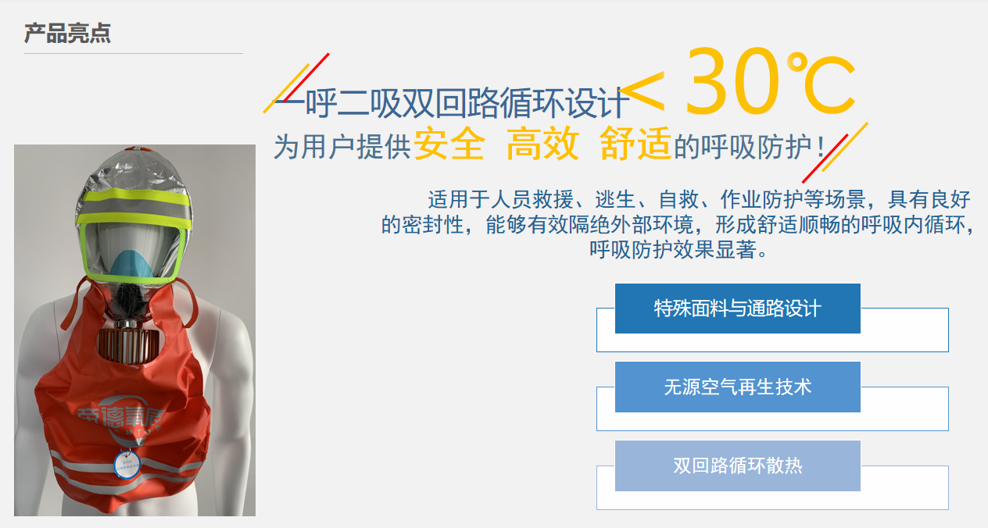Click the 产品亮点 section heading
Image resolution: width=988 pixels, height=528 pixels.
click(67, 33)
